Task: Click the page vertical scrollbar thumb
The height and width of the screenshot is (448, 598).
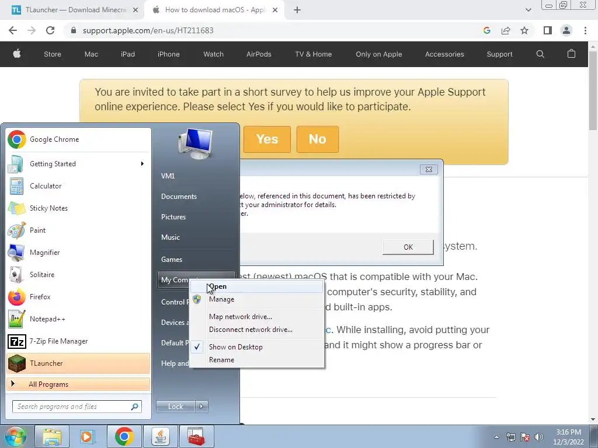Action: tap(593, 90)
